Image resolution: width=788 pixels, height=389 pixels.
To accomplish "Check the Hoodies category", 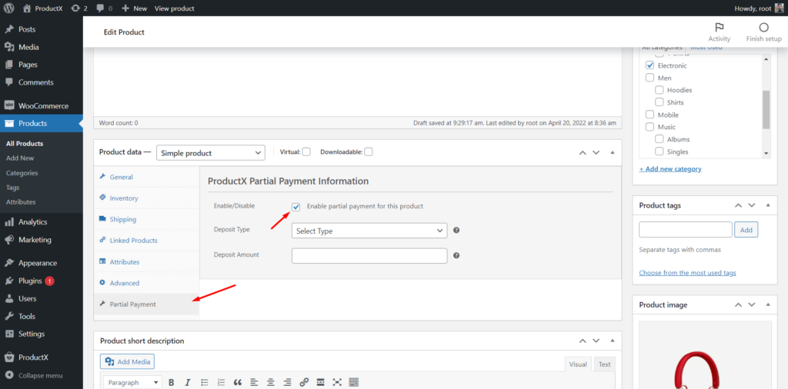I will 659,91.
